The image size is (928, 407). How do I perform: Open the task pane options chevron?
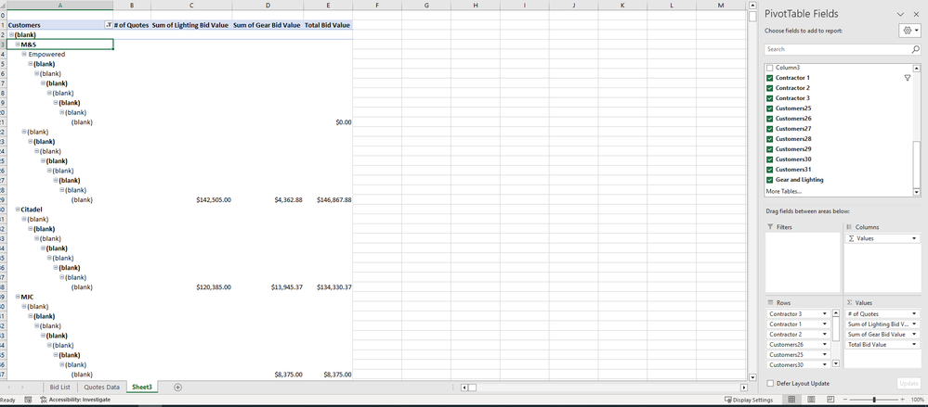[900, 14]
